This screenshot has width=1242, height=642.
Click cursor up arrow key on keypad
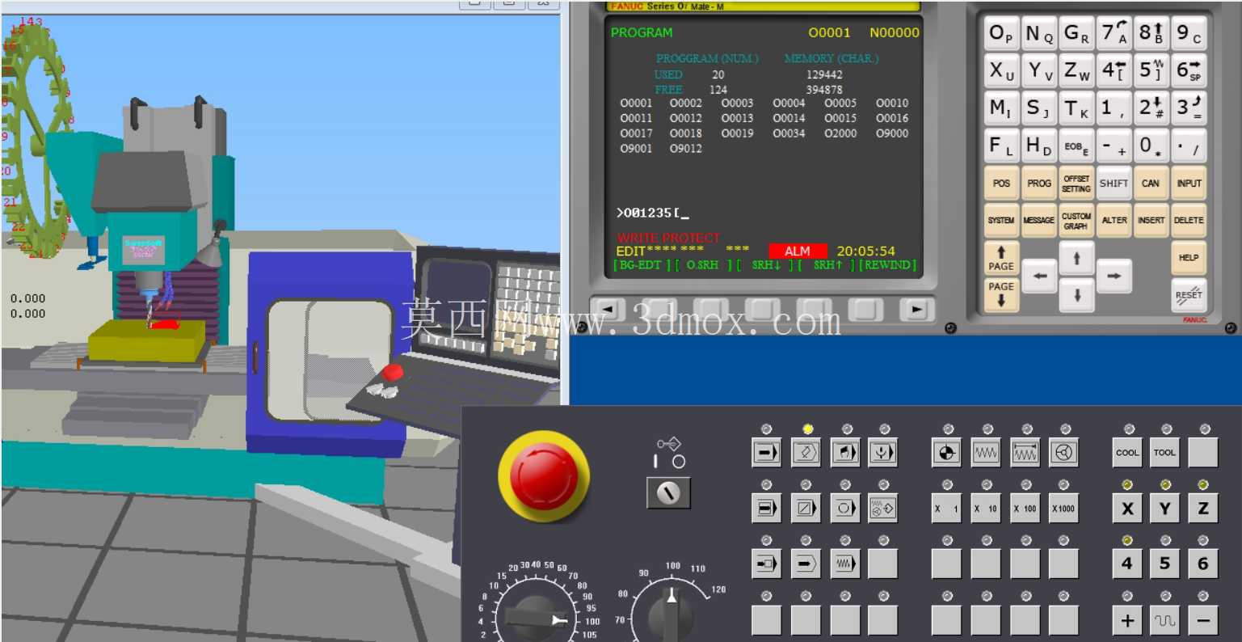coord(1076,259)
